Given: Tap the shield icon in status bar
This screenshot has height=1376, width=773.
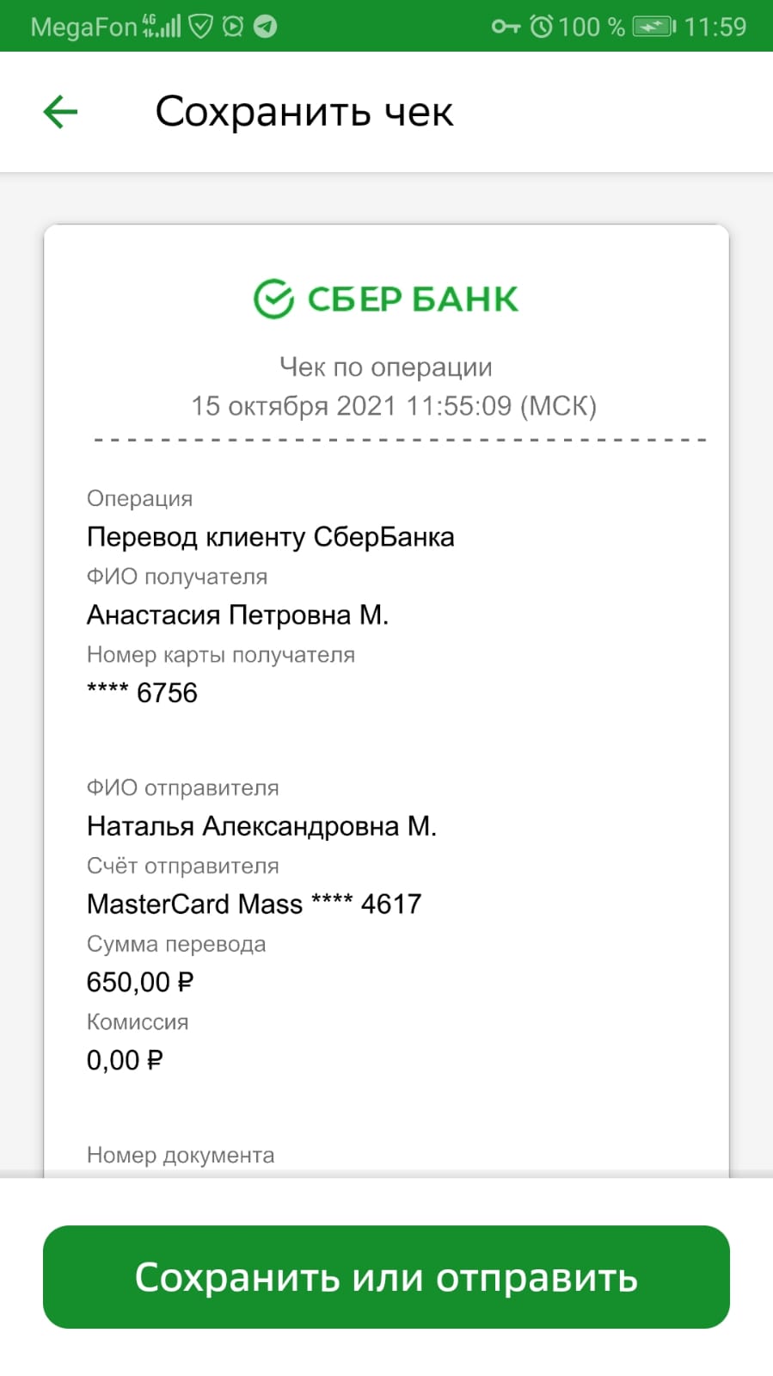Looking at the screenshot, I should 201,27.
